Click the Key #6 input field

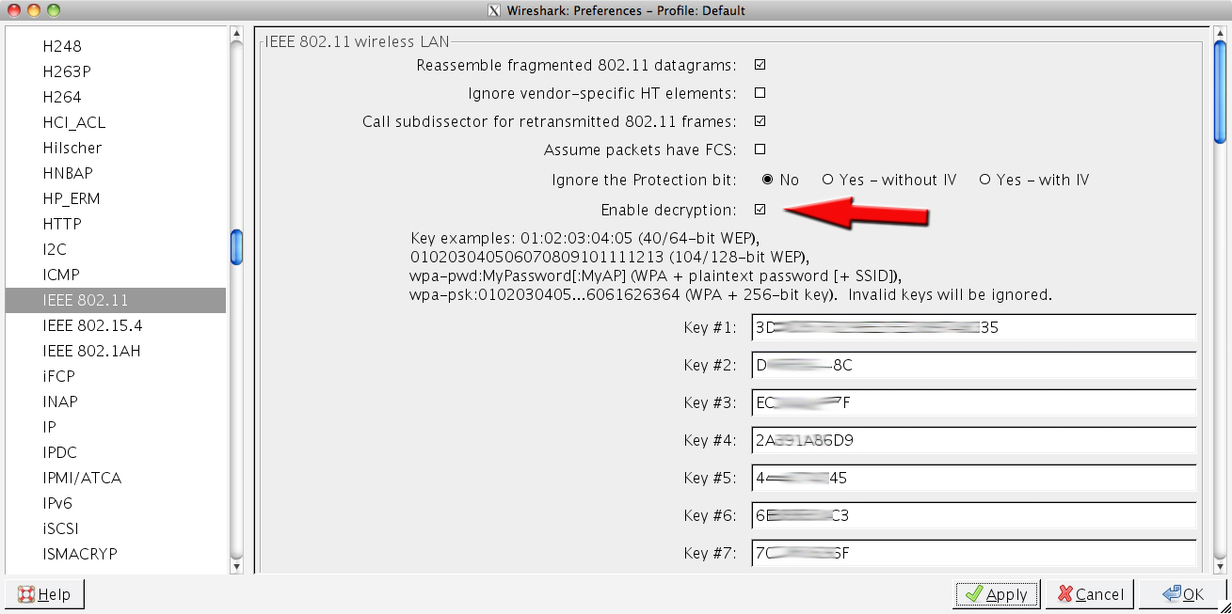point(974,515)
